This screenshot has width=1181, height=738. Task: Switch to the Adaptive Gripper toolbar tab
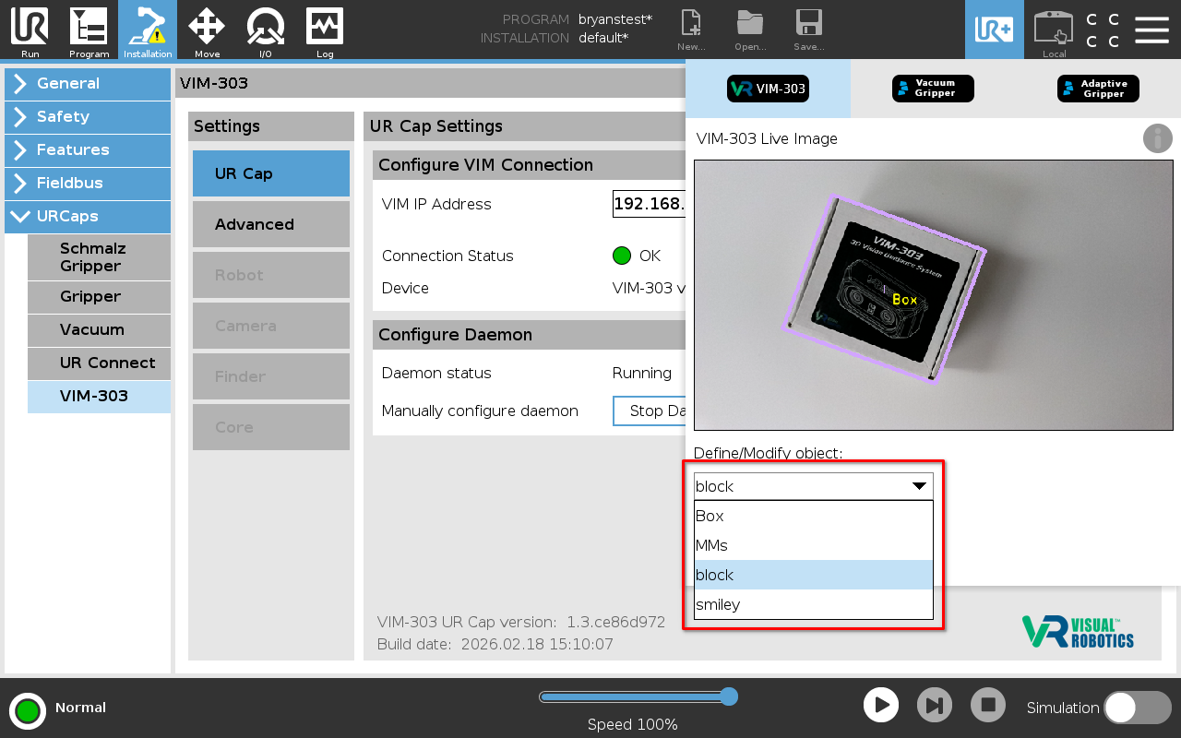[1098, 89]
